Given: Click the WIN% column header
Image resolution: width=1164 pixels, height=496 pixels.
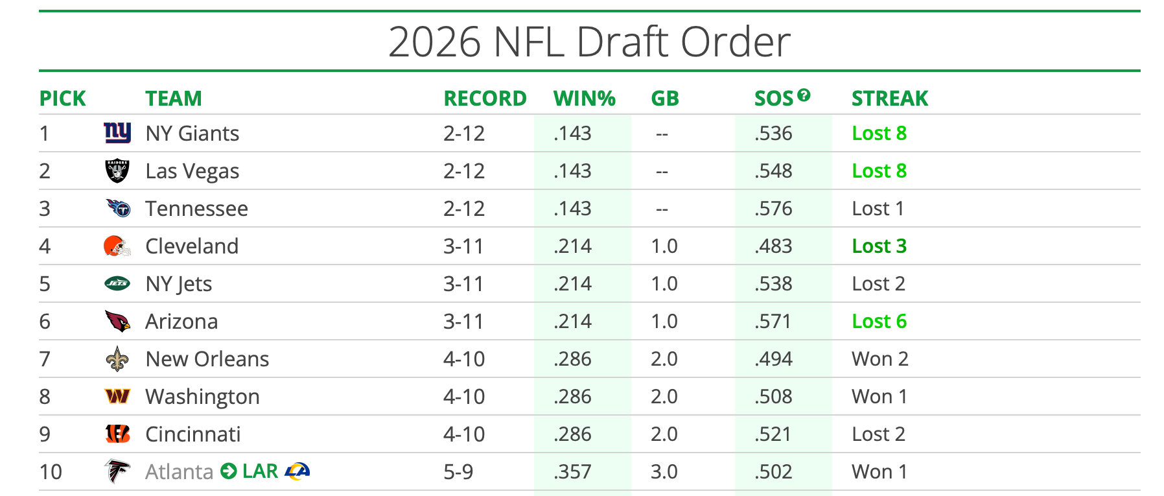Looking at the screenshot, I should (584, 99).
